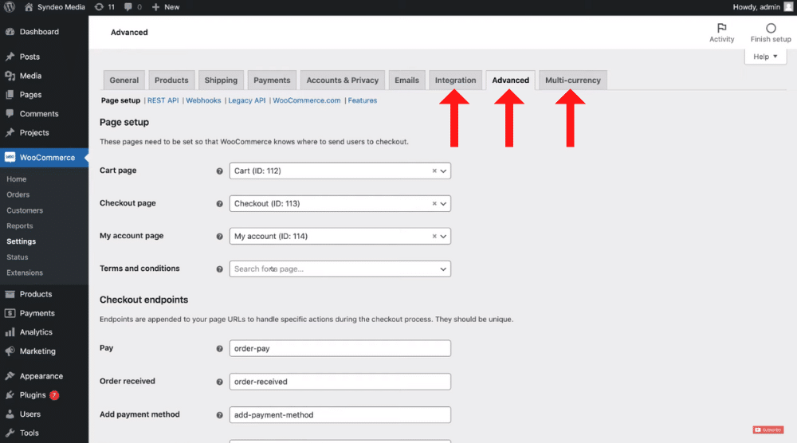Click the Appearance brush icon

[x=10, y=376]
